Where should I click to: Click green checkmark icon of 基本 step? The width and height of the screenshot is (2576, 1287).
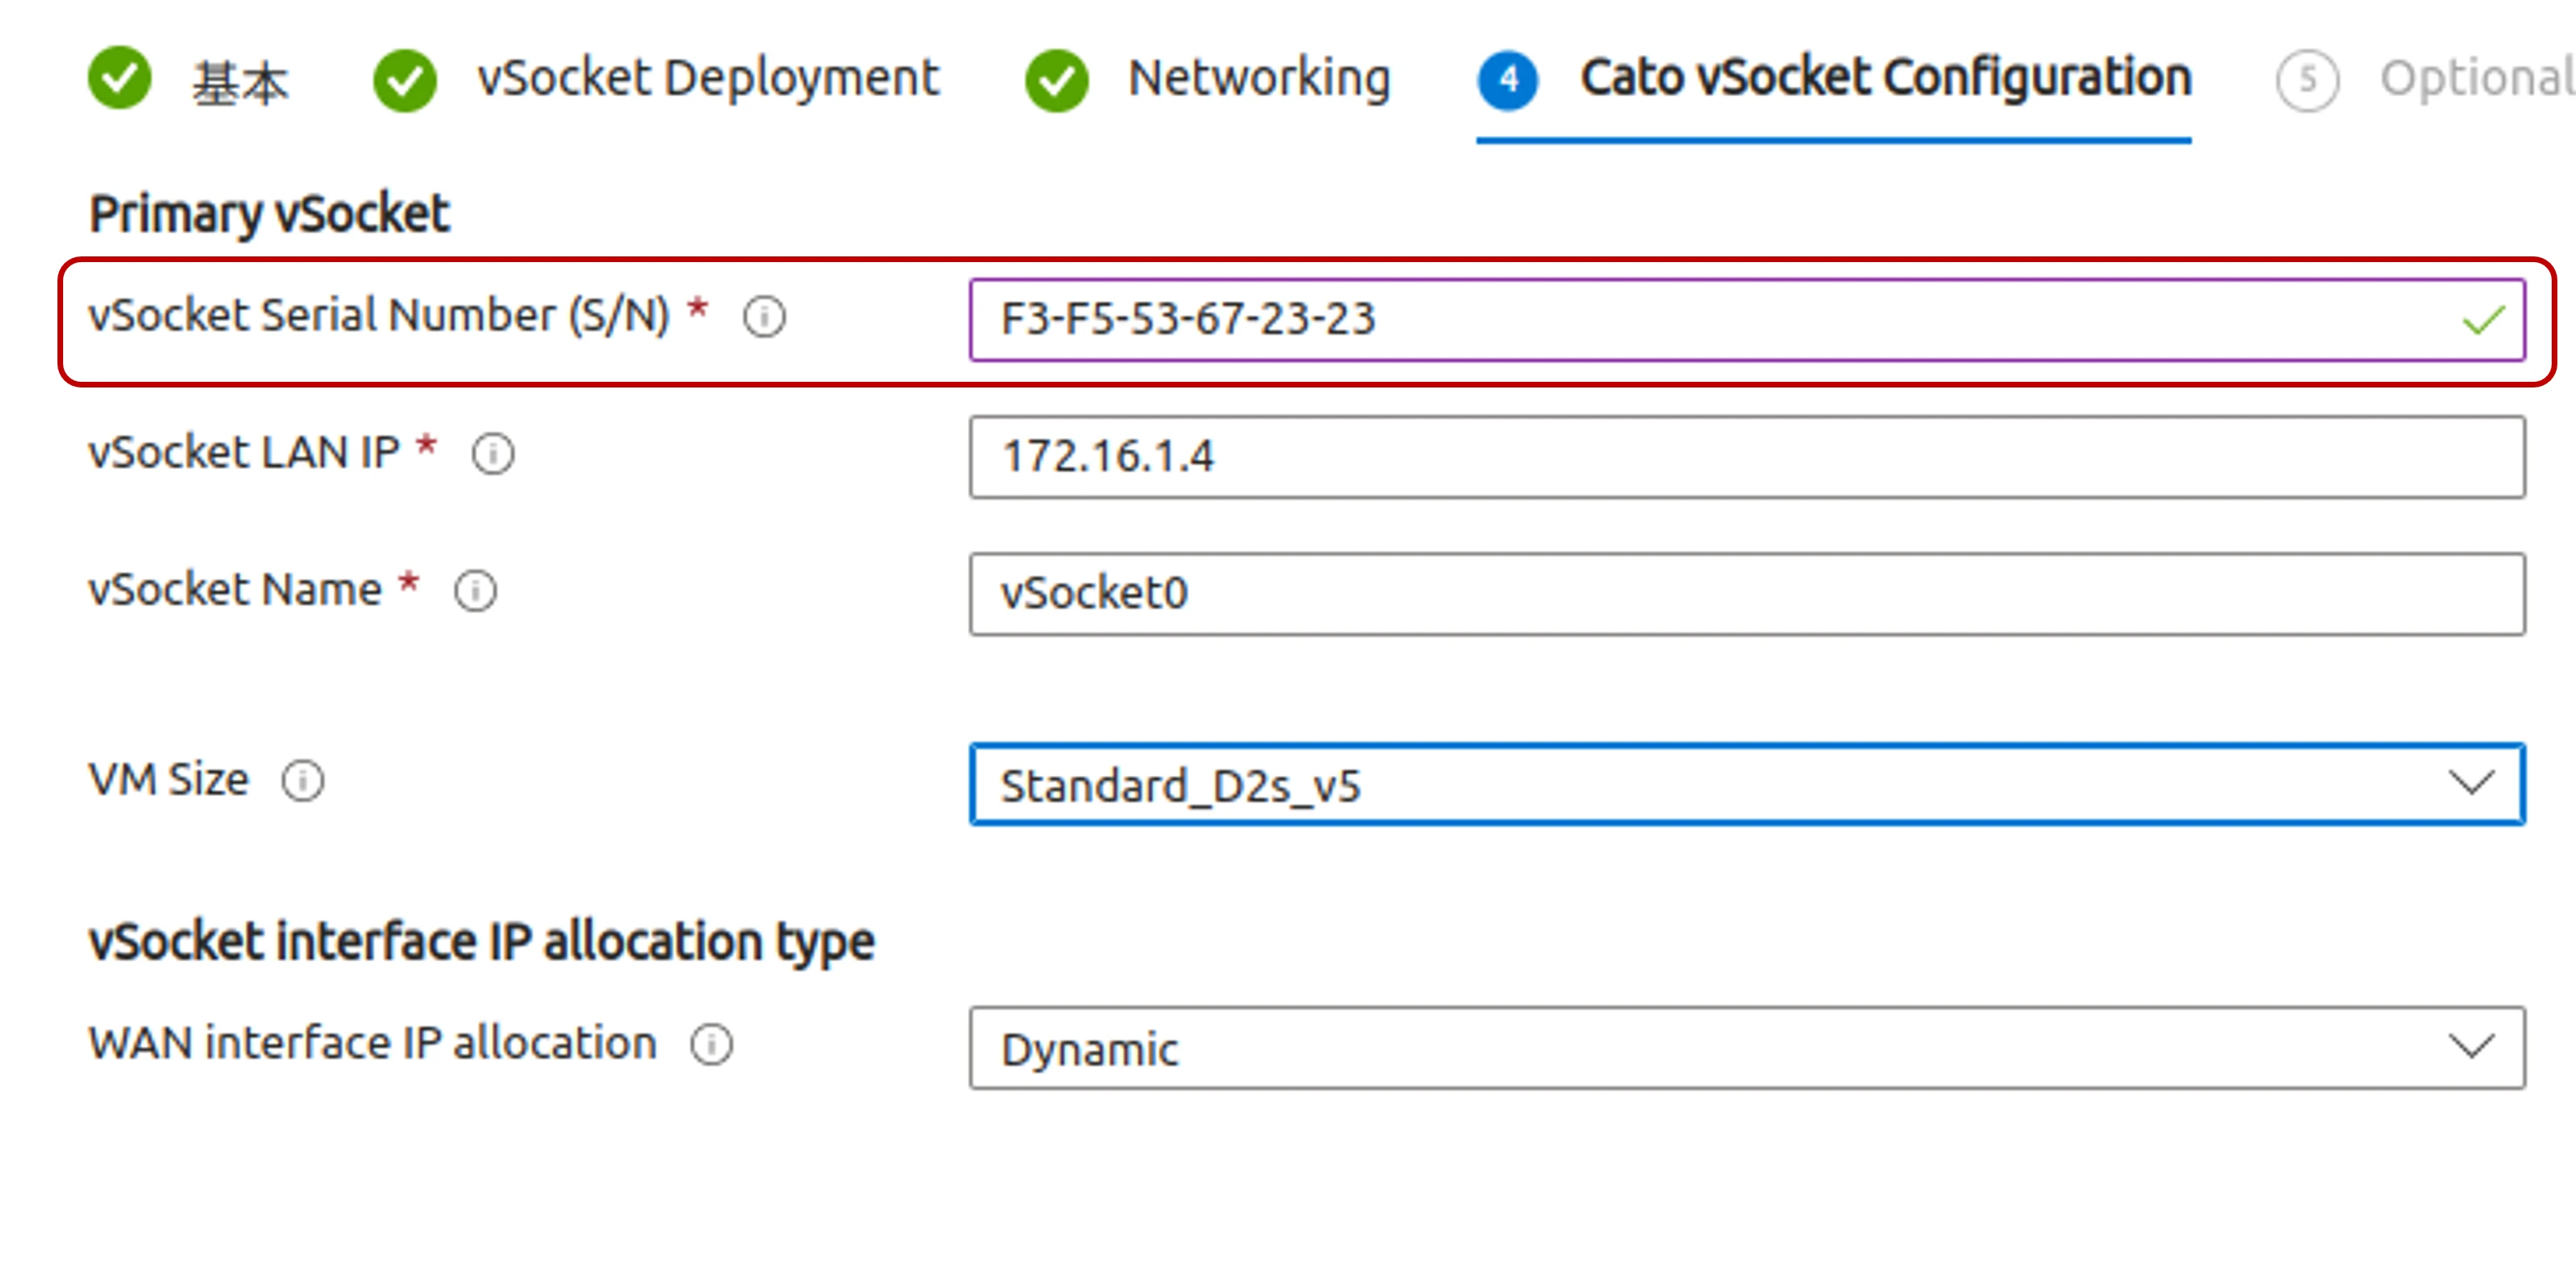tap(120, 78)
